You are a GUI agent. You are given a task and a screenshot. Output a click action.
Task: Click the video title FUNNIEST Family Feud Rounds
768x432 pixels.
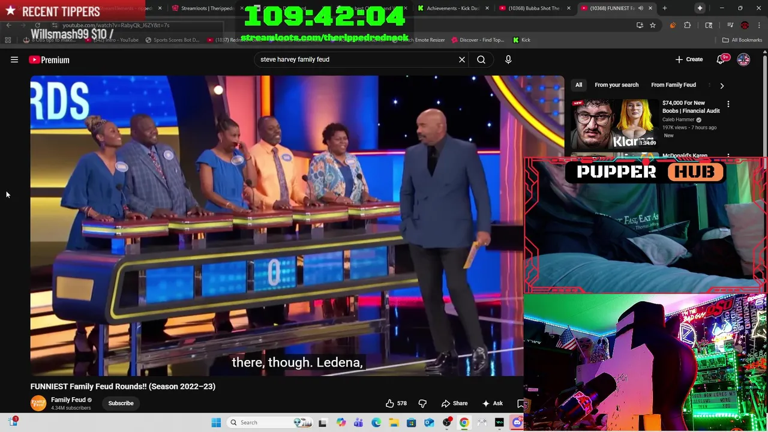pyautogui.click(x=123, y=386)
